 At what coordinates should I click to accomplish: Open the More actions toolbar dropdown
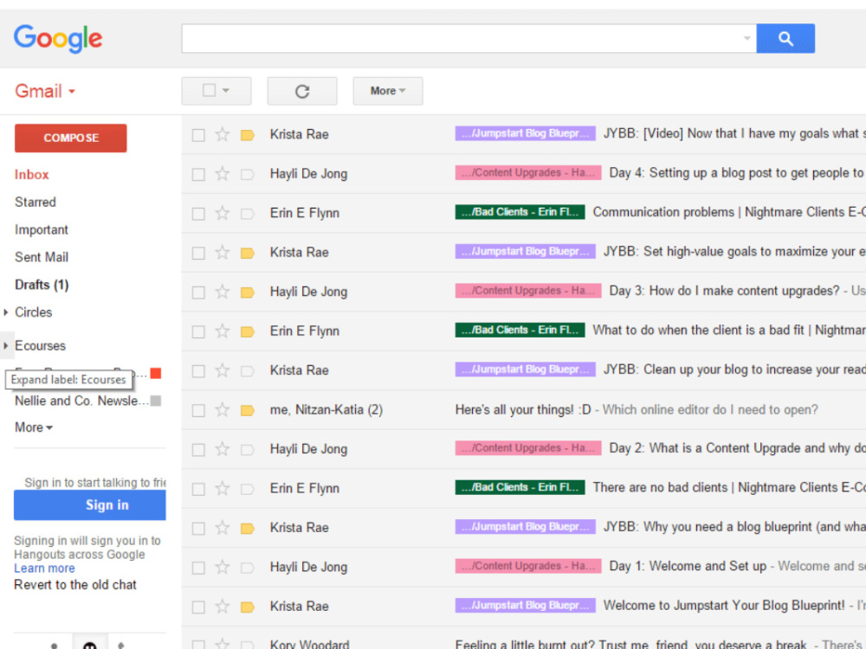point(388,91)
